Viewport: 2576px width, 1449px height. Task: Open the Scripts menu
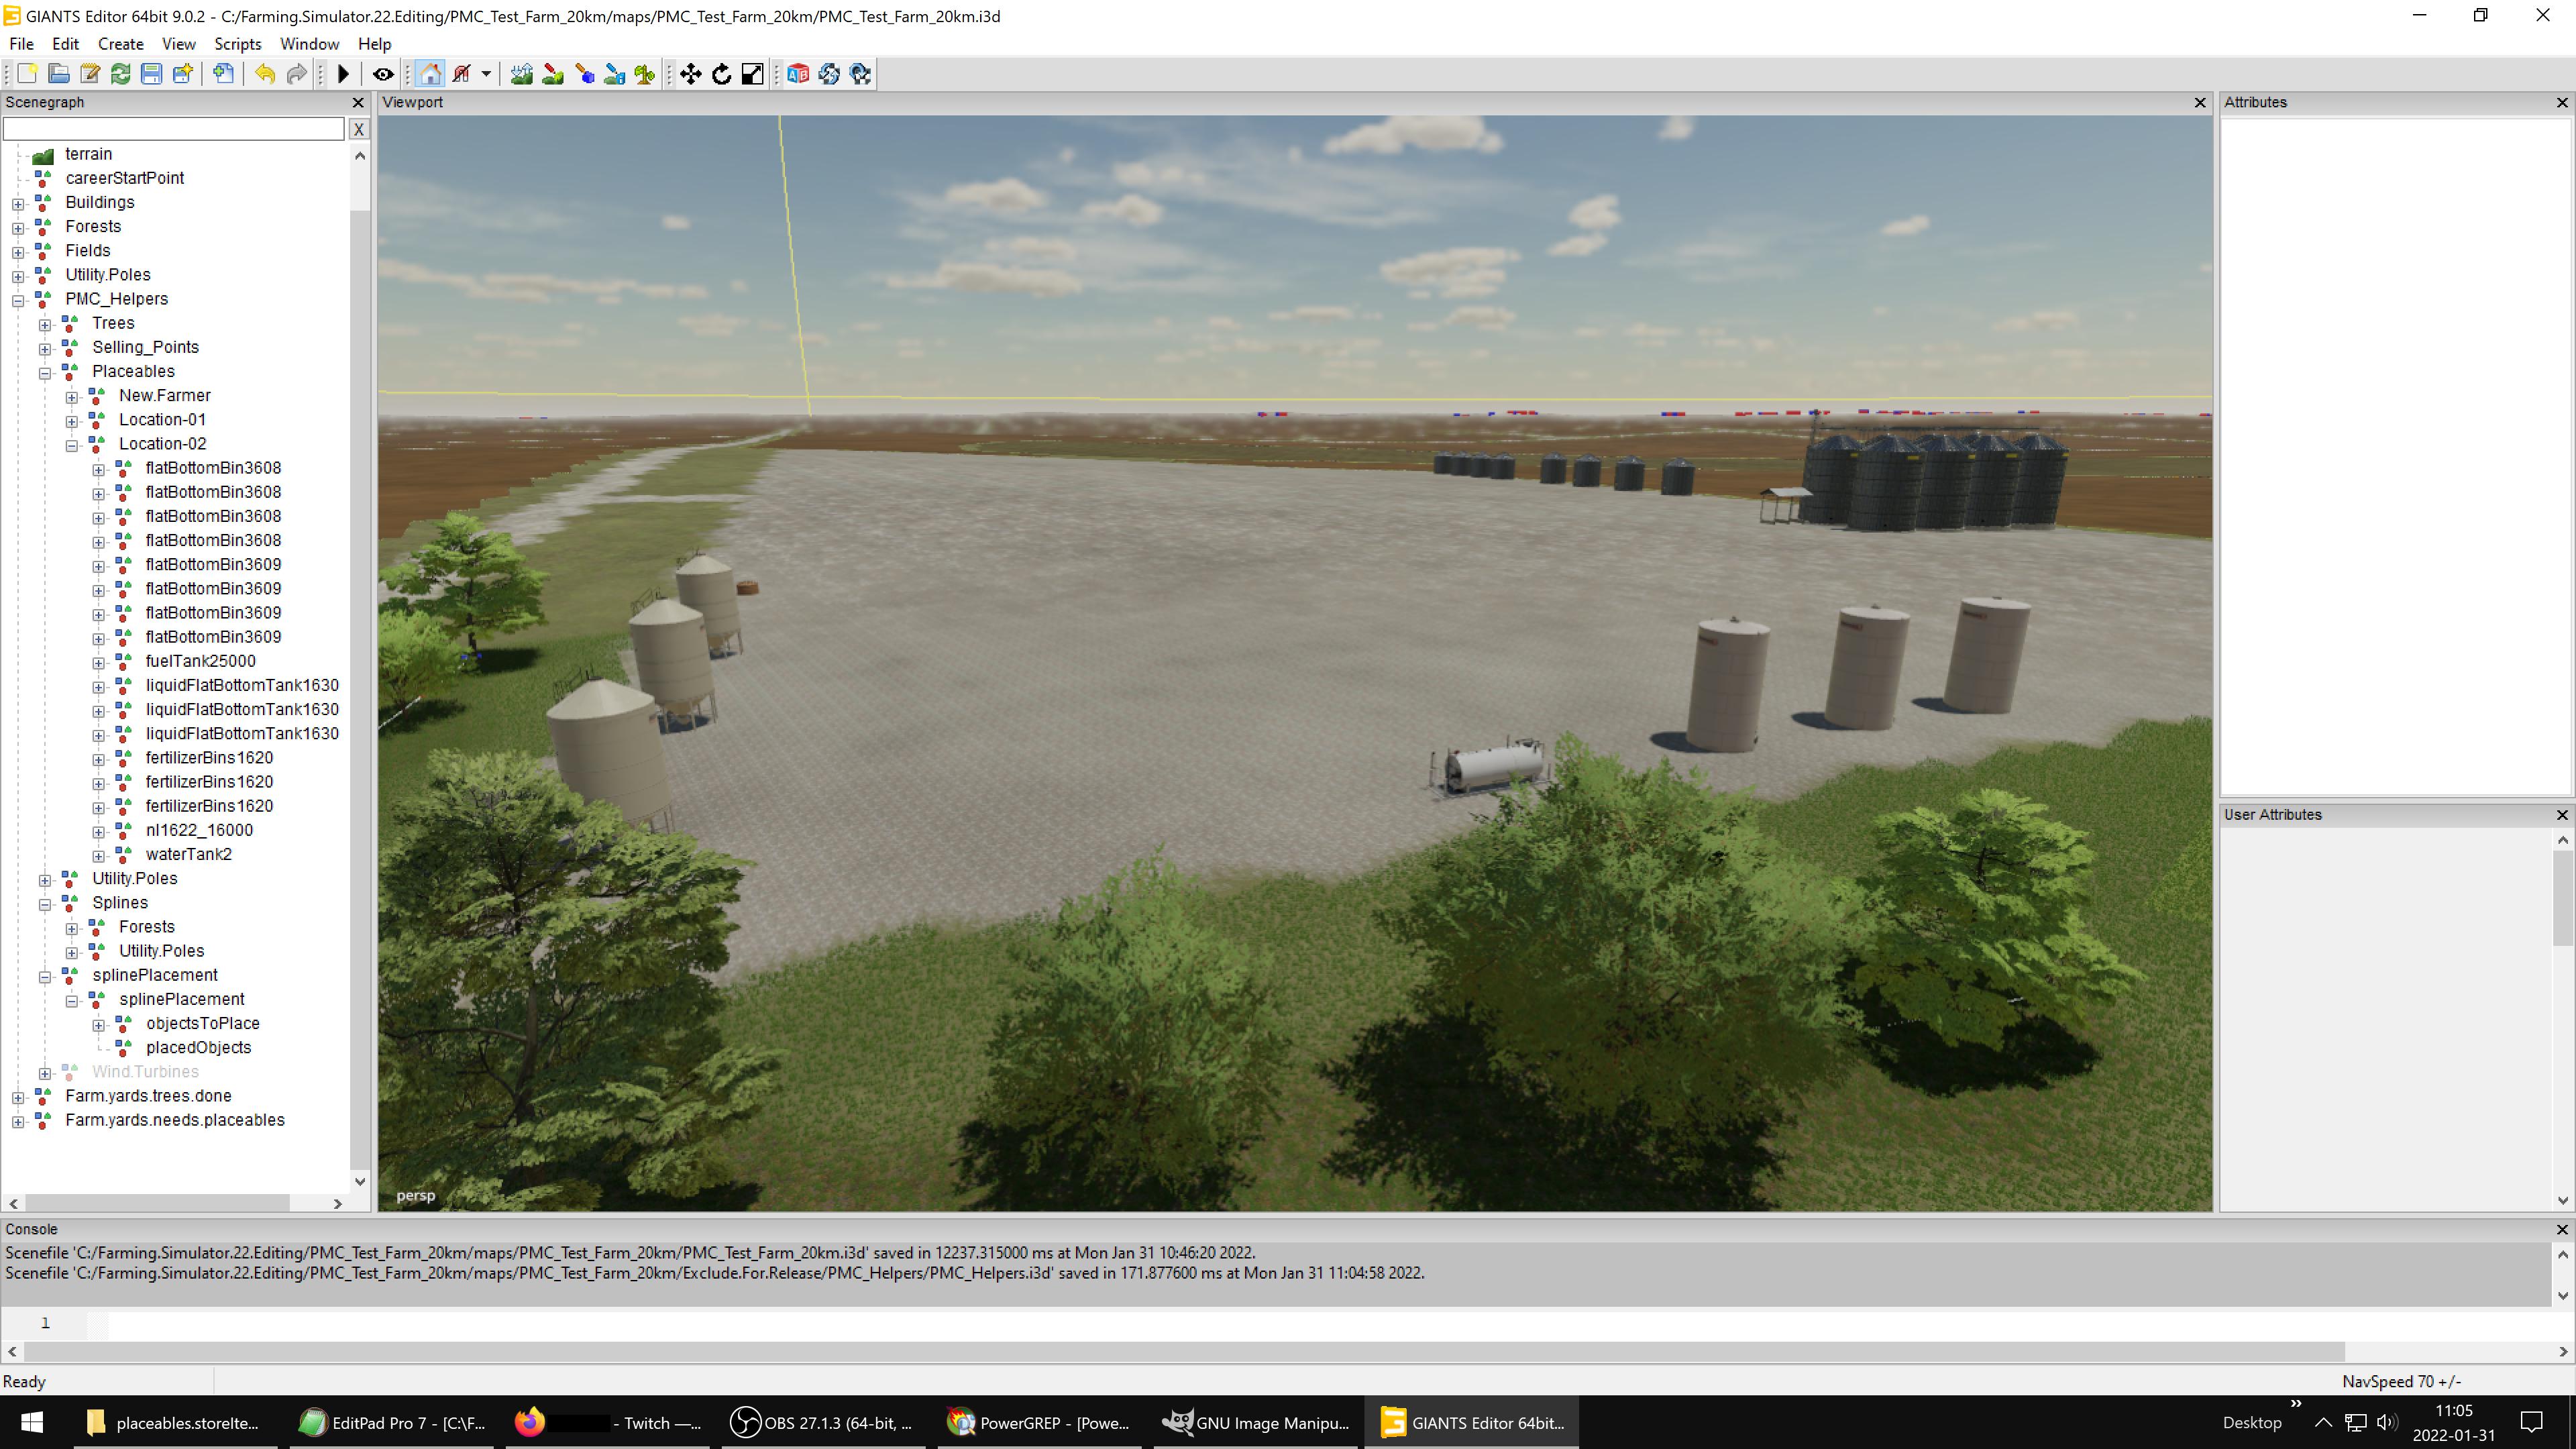(x=238, y=44)
